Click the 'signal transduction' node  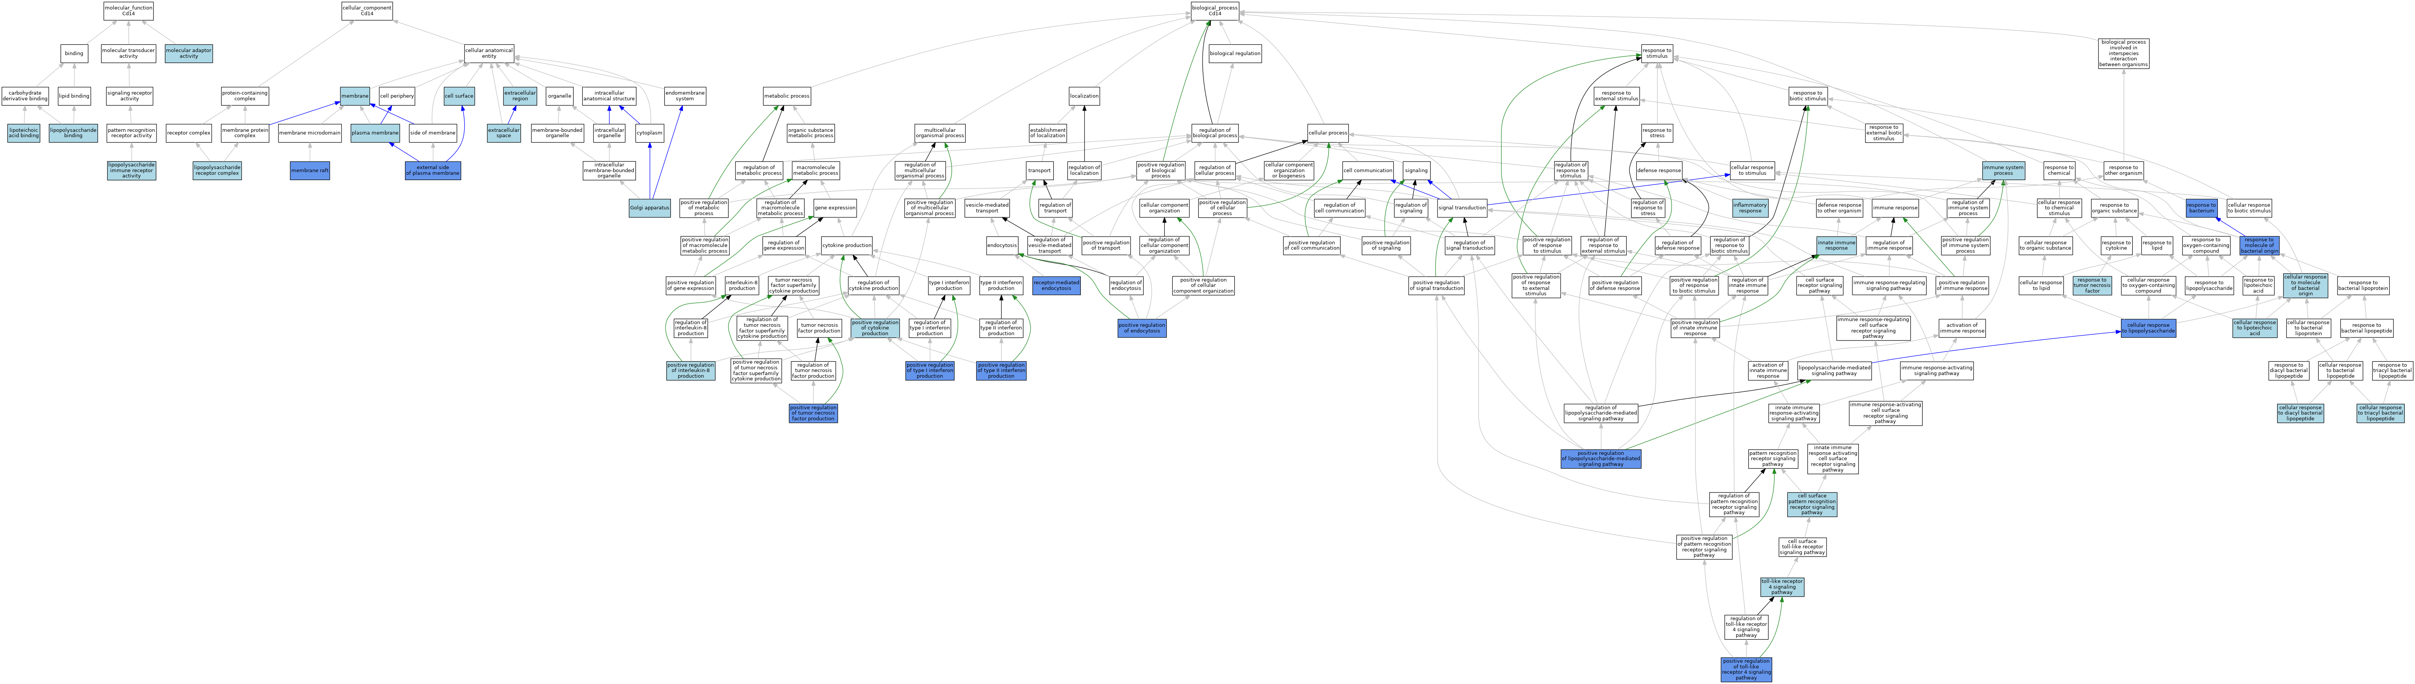coord(1463,207)
